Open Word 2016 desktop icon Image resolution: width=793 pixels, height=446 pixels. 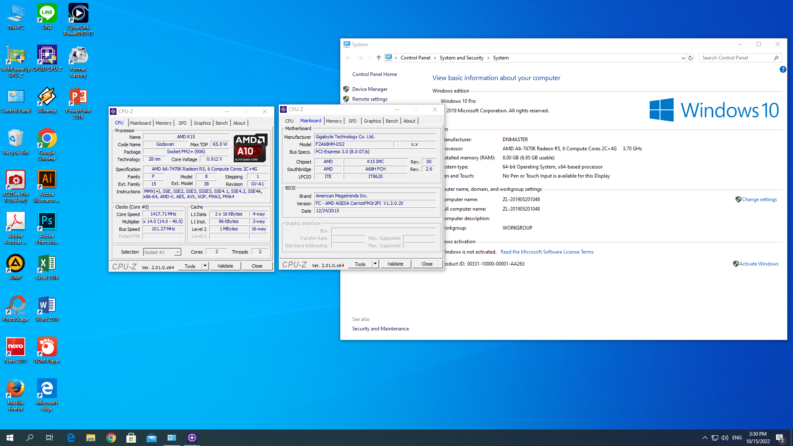point(47,308)
